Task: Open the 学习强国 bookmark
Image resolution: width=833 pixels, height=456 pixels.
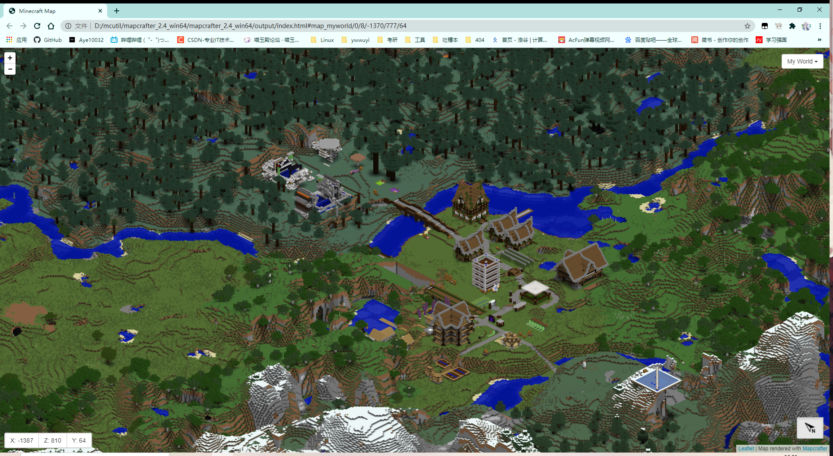Action: click(771, 40)
